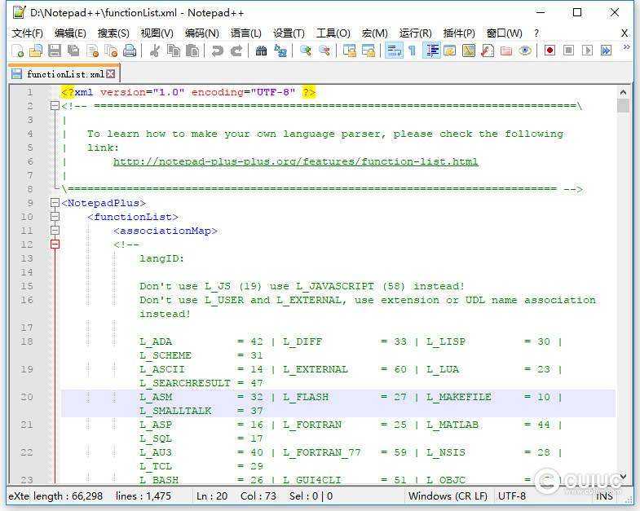Open the Replace dialog from the toolbar icon
The width and height of the screenshot is (640, 511).
(280, 51)
